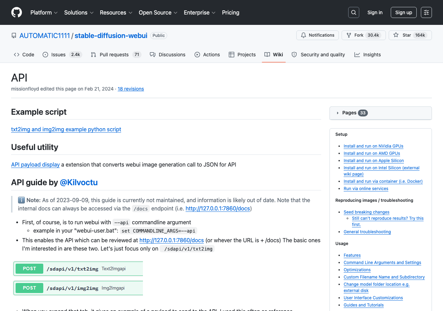Open the Discussions tab
The width and height of the screenshot is (443, 311).
tap(168, 55)
